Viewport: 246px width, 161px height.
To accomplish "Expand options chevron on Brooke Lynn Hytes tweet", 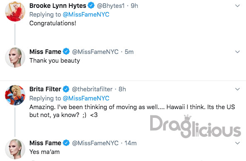I will 238,6.
